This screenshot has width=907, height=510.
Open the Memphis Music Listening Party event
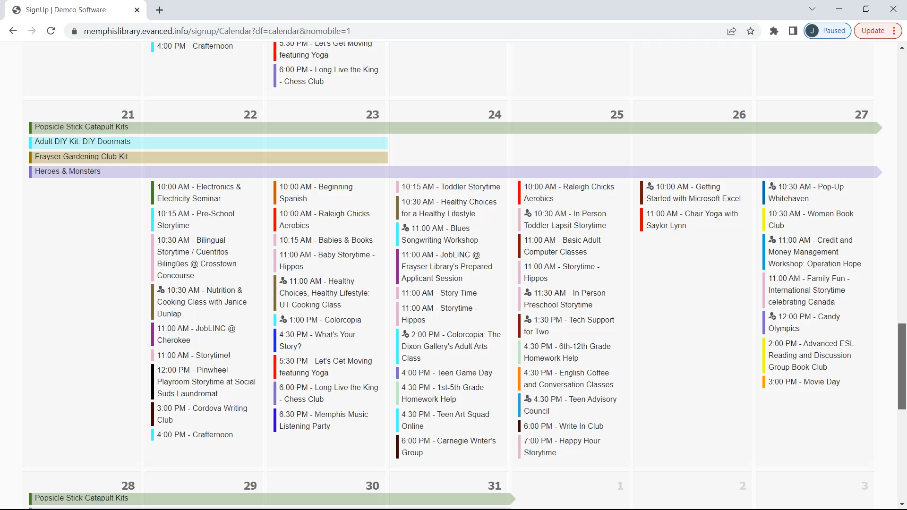pyautogui.click(x=324, y=420)
